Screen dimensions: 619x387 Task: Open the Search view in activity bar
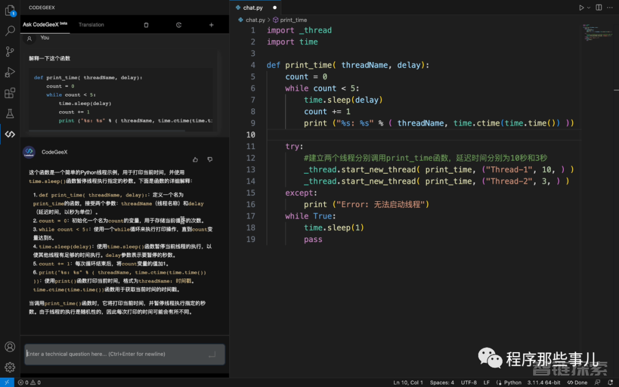point(10,31)
